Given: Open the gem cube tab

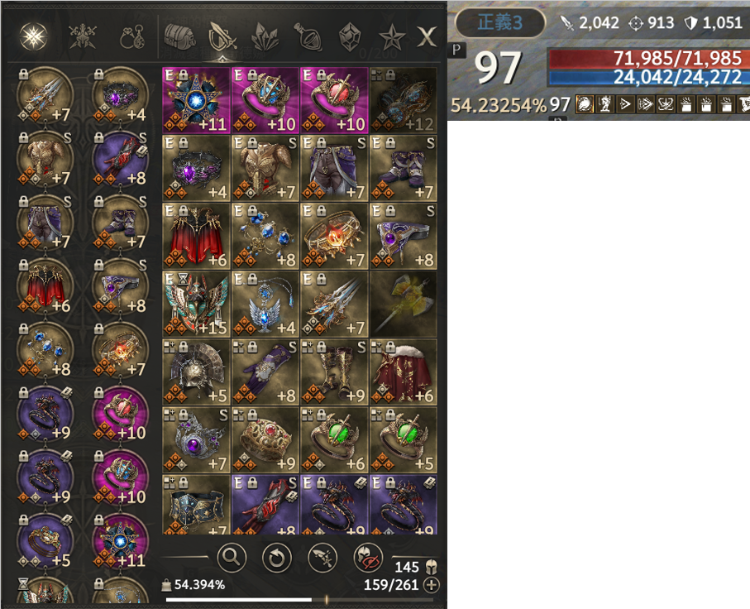Looking at the screenshot, I should point(350,37).
